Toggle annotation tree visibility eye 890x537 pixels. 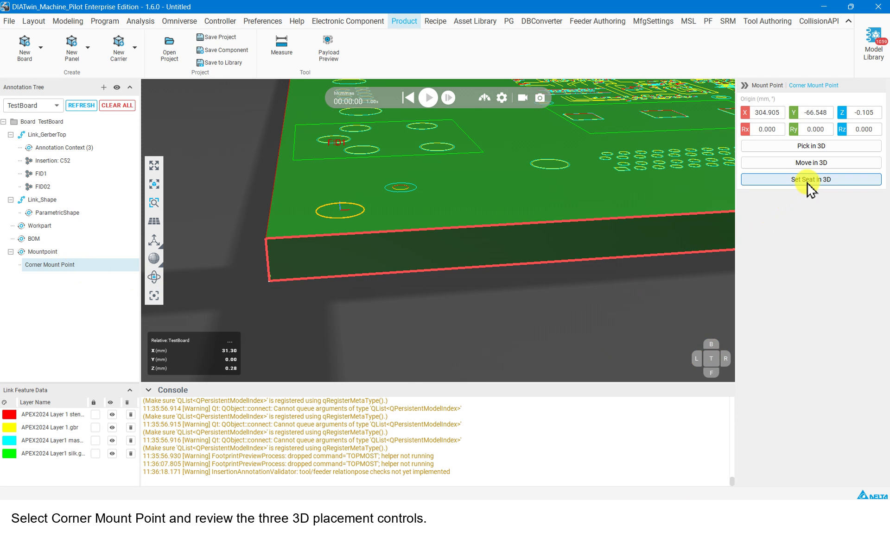(x=117, y=87)
